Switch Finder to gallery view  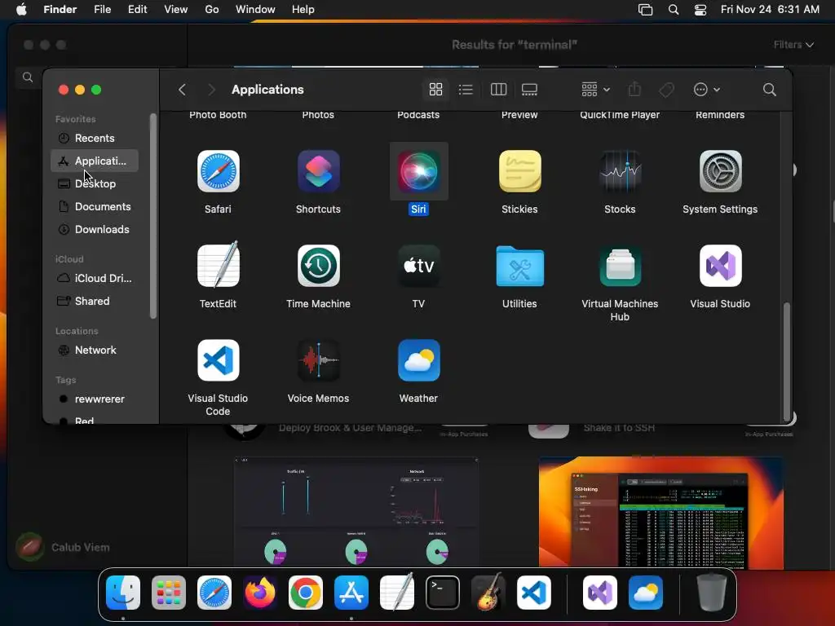pyautogui.click(x=528, y=90)
